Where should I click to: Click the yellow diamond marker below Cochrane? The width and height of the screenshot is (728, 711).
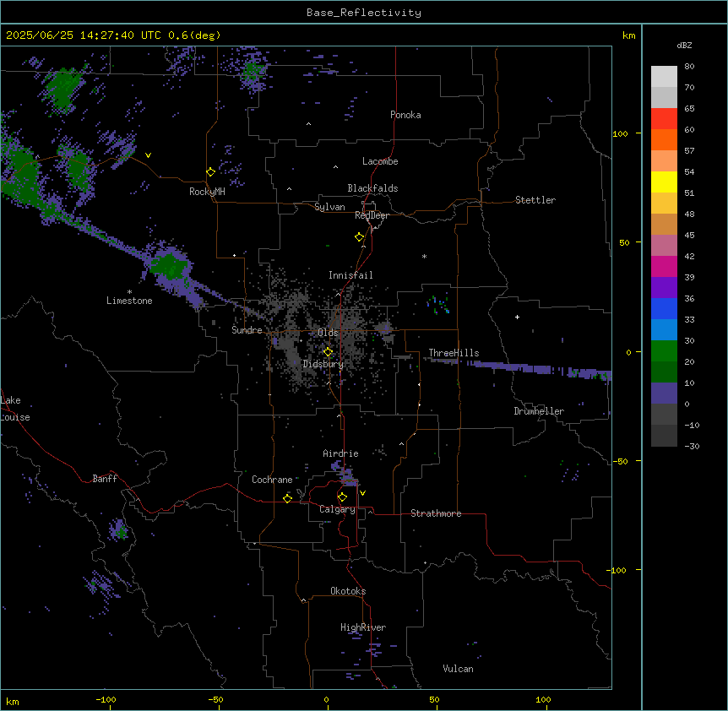tap(287, 498)
